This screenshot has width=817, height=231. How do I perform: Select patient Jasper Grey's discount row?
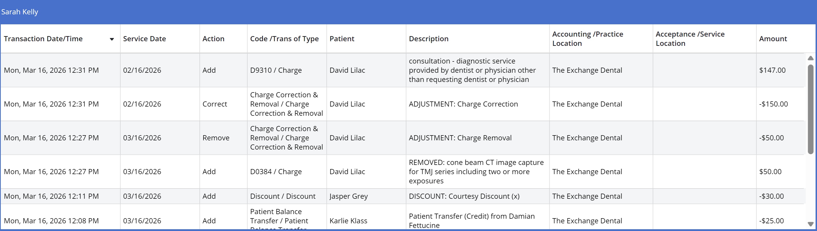[x=348, y=196]
